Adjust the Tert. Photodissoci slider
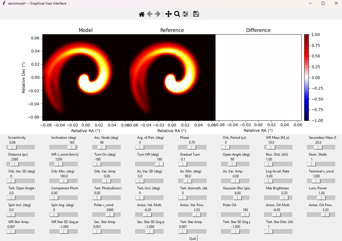 (x=107, y=198)
